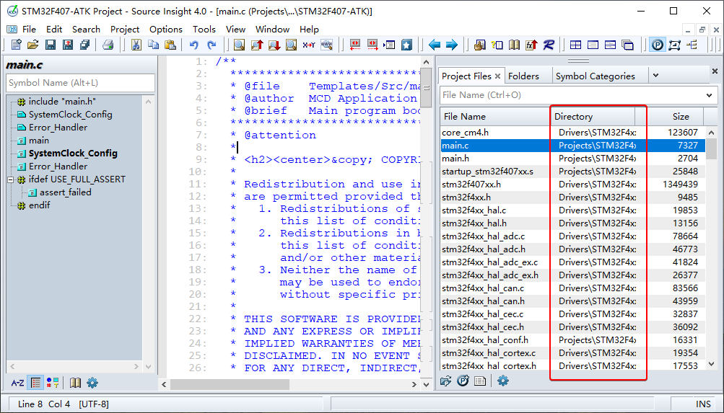The width and height of the screenshot is (724, 413).
Task: Click the Print icon in toolbar
Action: click(x=108, y=45)
